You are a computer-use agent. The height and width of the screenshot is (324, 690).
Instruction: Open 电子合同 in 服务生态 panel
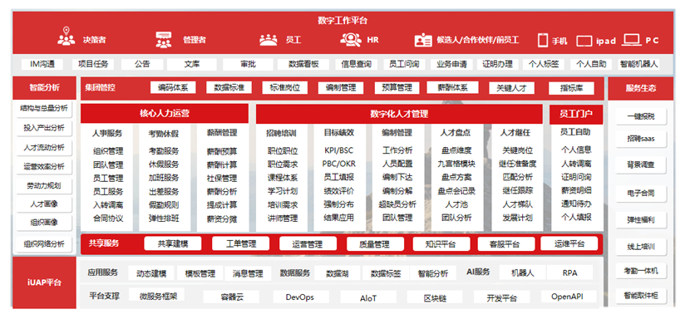click(x=641, y=193)
